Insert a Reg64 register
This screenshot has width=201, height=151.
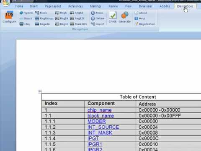coord(76,13)
